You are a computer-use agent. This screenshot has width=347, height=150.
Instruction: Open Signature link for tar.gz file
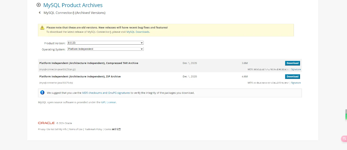coord(296,69)
